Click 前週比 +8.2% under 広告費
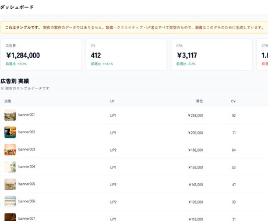Screen dimensions: 268x221 [x=16, y=64]
